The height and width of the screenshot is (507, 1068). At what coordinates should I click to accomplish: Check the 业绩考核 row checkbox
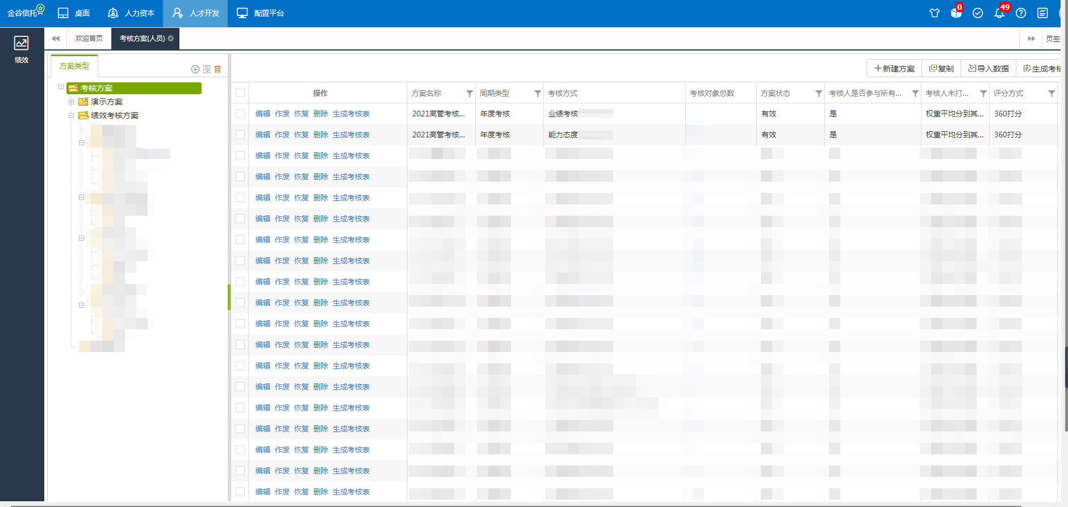point(240,114)
